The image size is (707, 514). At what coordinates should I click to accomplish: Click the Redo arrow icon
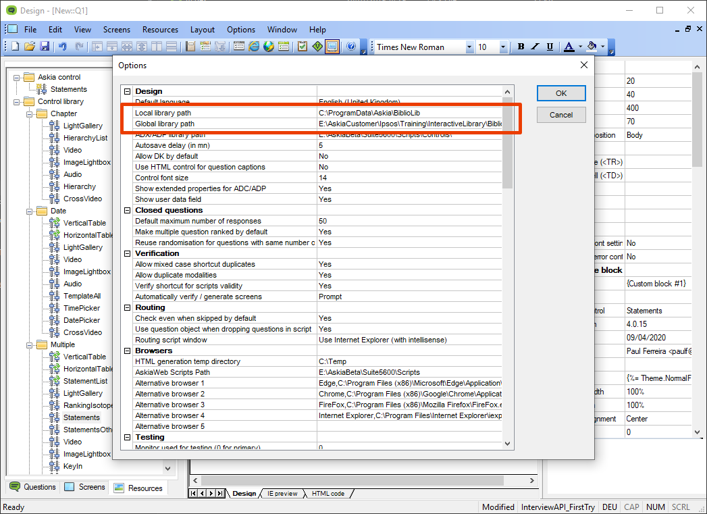(78, 47)
